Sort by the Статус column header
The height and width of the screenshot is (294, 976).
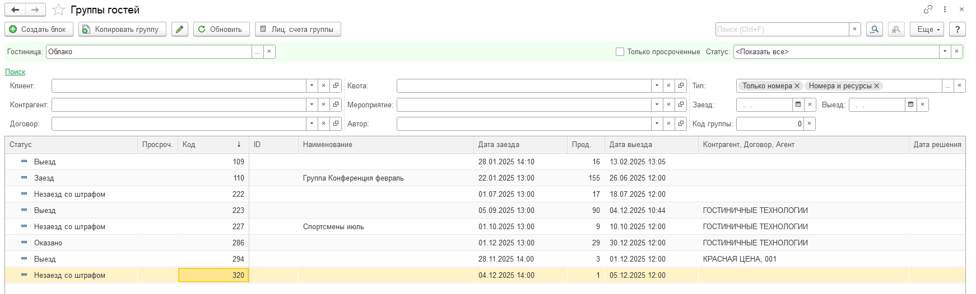[x=71, y=144]
